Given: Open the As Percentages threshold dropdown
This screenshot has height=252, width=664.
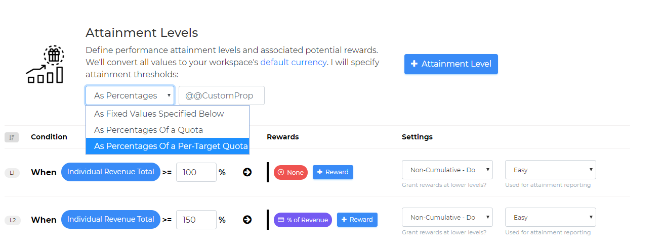Looking at the screenshot, I should click(130, 95).
